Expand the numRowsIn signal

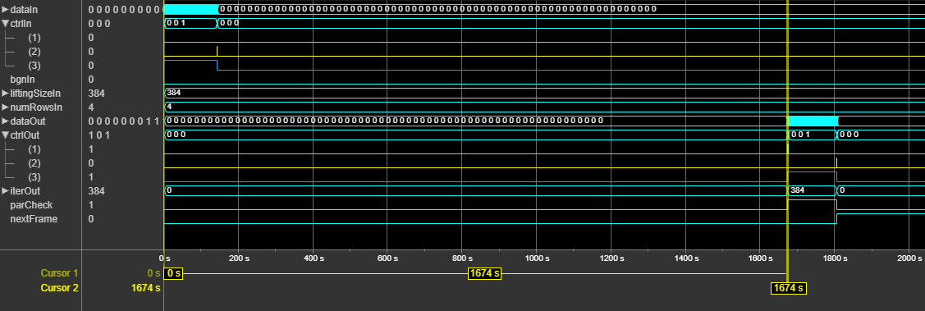(5, 107)
